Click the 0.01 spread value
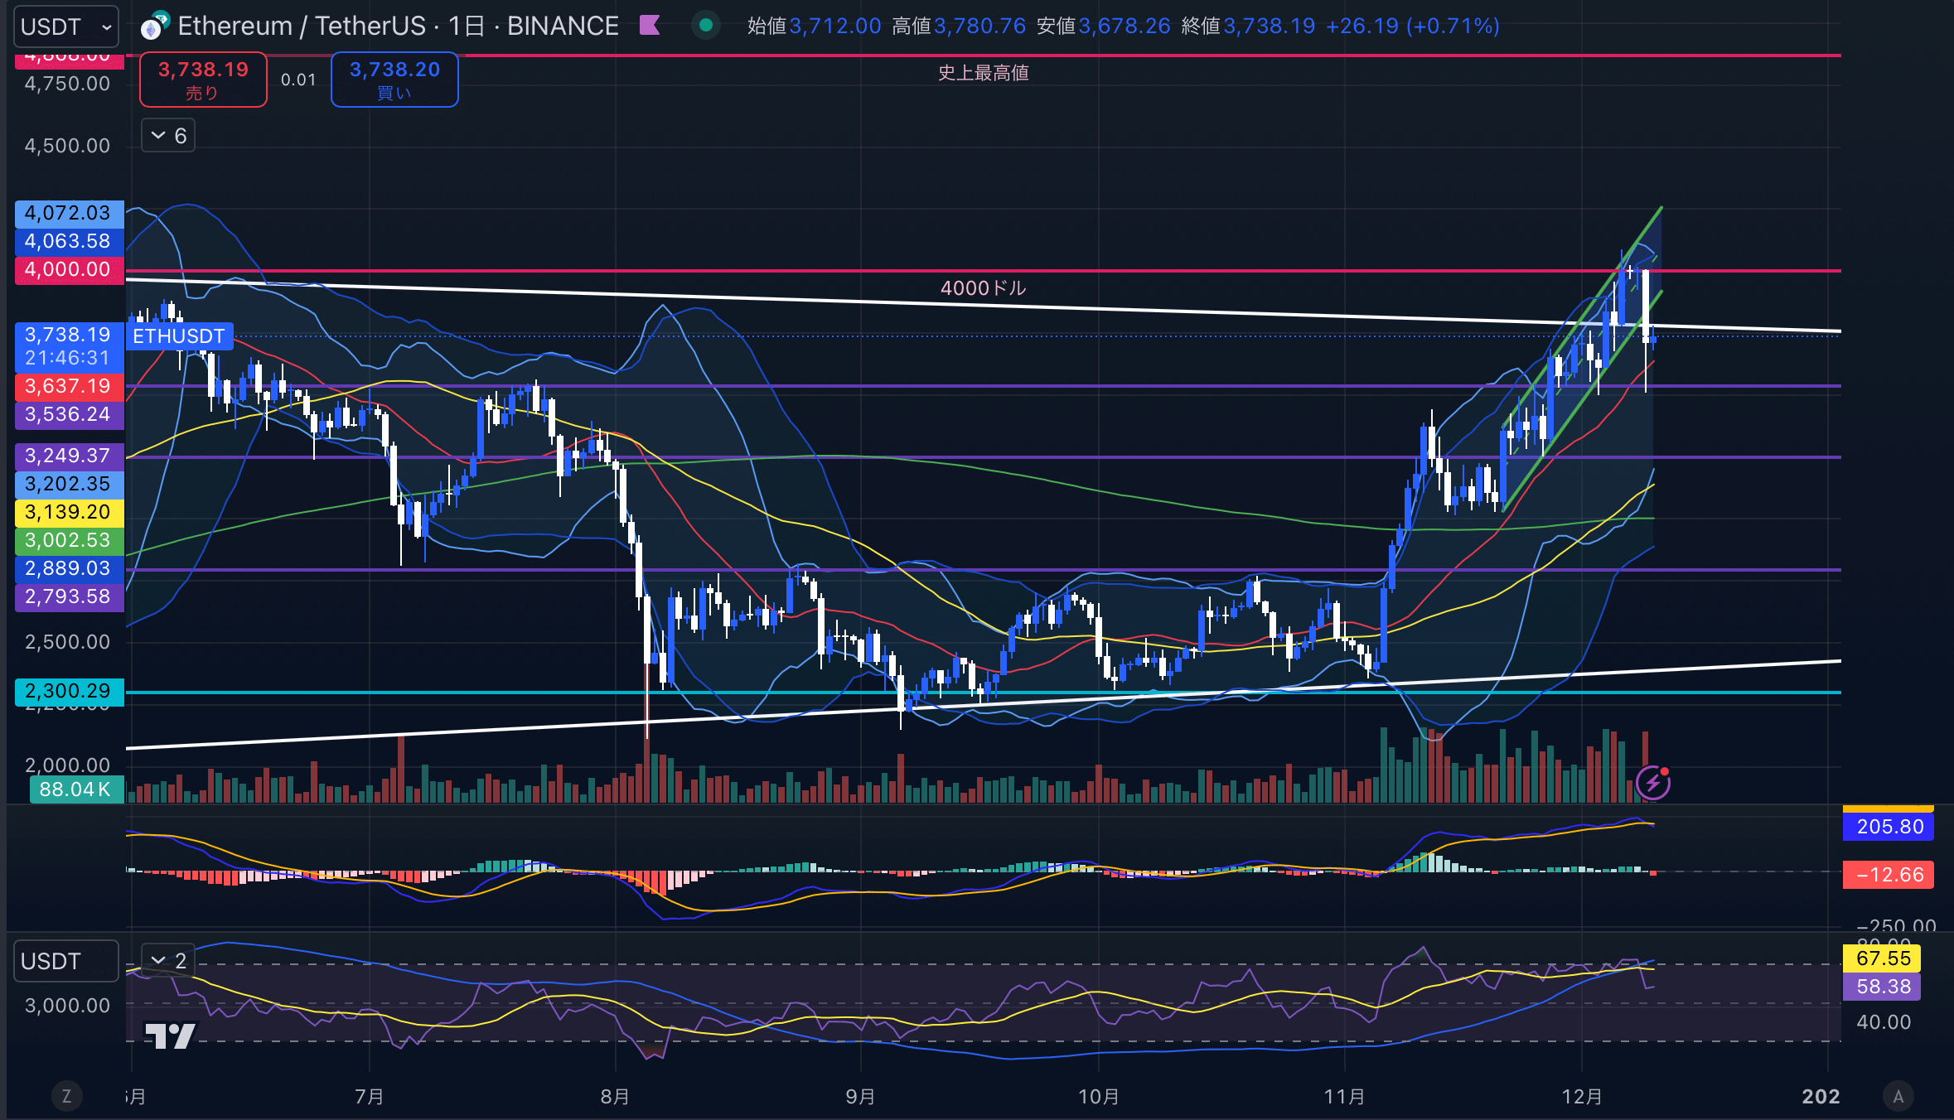Viewport: 1954px width, 1120px height. pyautogui.click(x=298, y=80)
